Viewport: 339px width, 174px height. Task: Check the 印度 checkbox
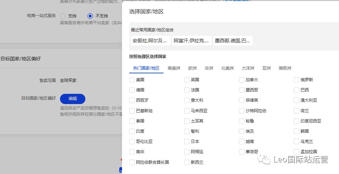pyautogui.click(x=132, y=131)
